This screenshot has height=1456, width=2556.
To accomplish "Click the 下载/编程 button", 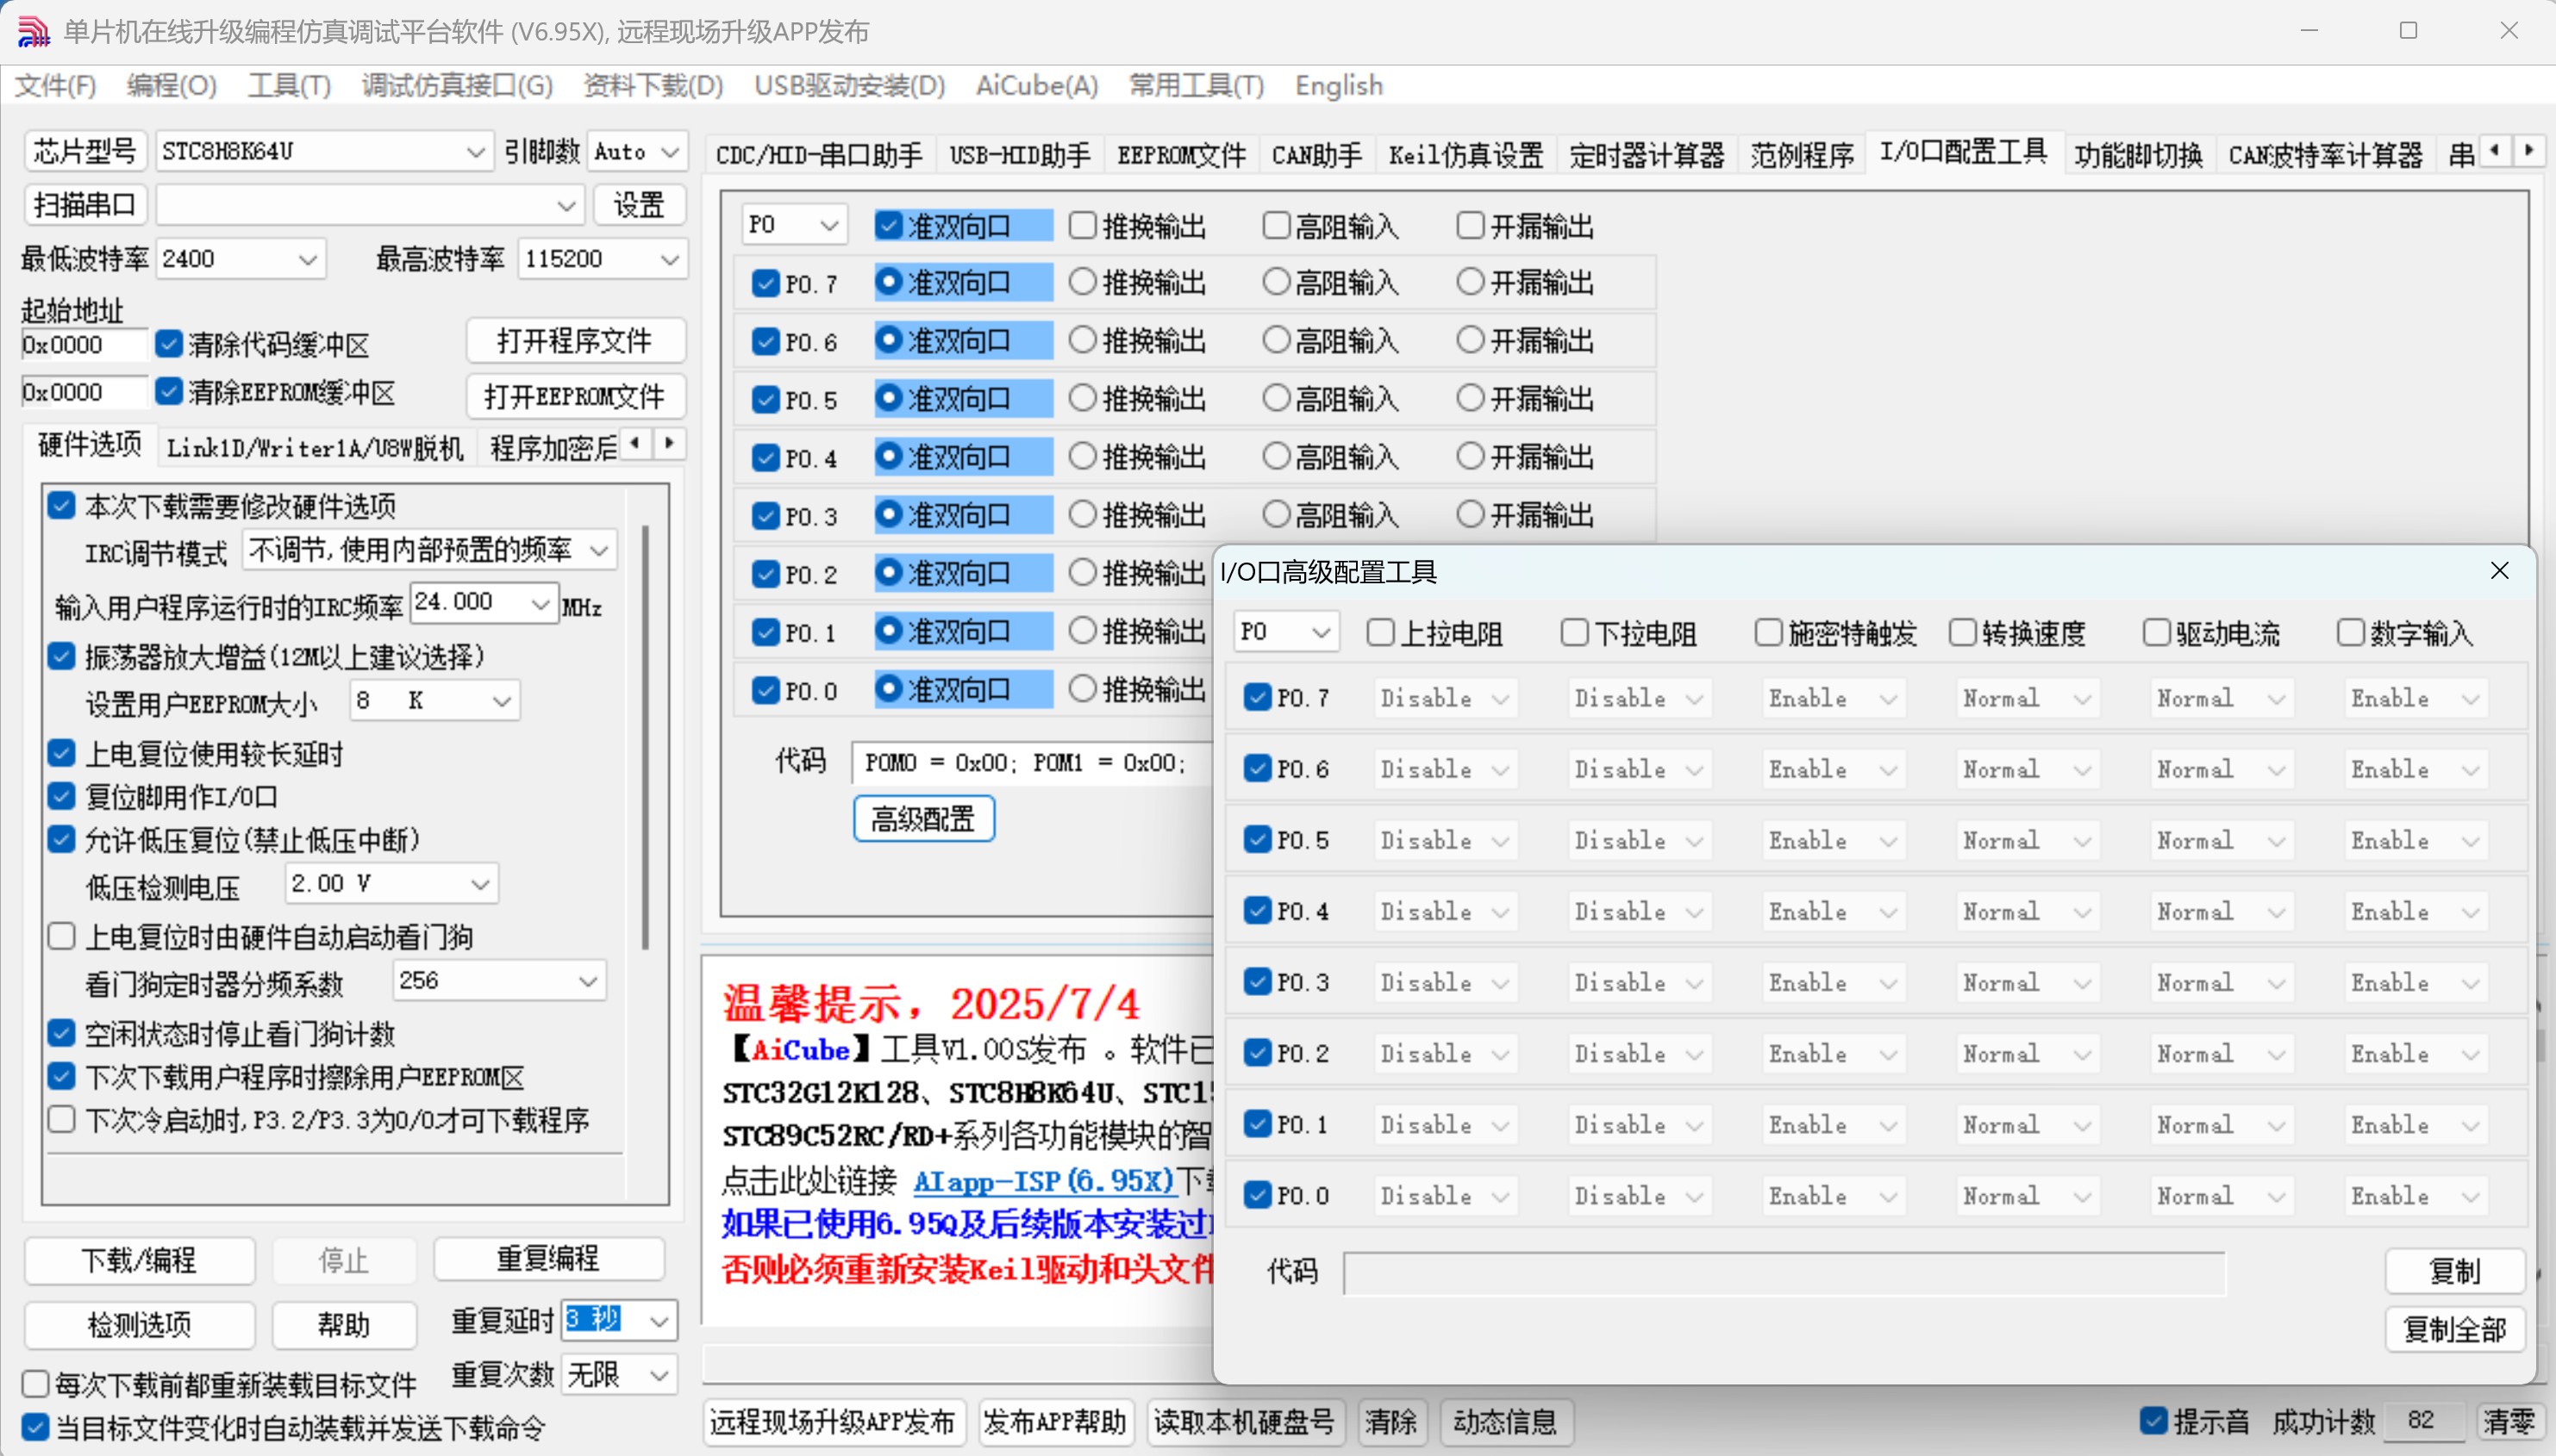I will (139, 1260).
